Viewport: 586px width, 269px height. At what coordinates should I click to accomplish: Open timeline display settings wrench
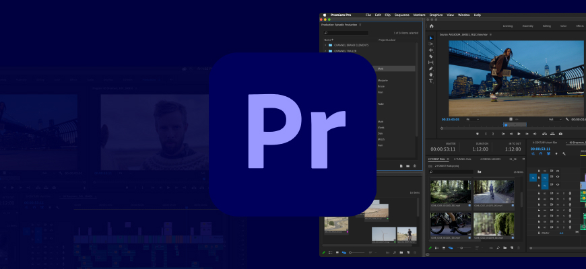coord(564,153)
